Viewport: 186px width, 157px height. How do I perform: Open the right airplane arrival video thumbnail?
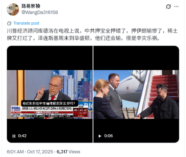(136, 94)
